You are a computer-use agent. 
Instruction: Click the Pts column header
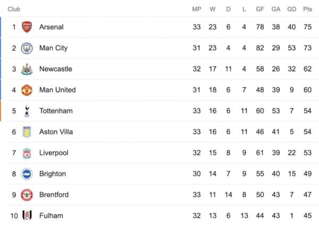307,9
